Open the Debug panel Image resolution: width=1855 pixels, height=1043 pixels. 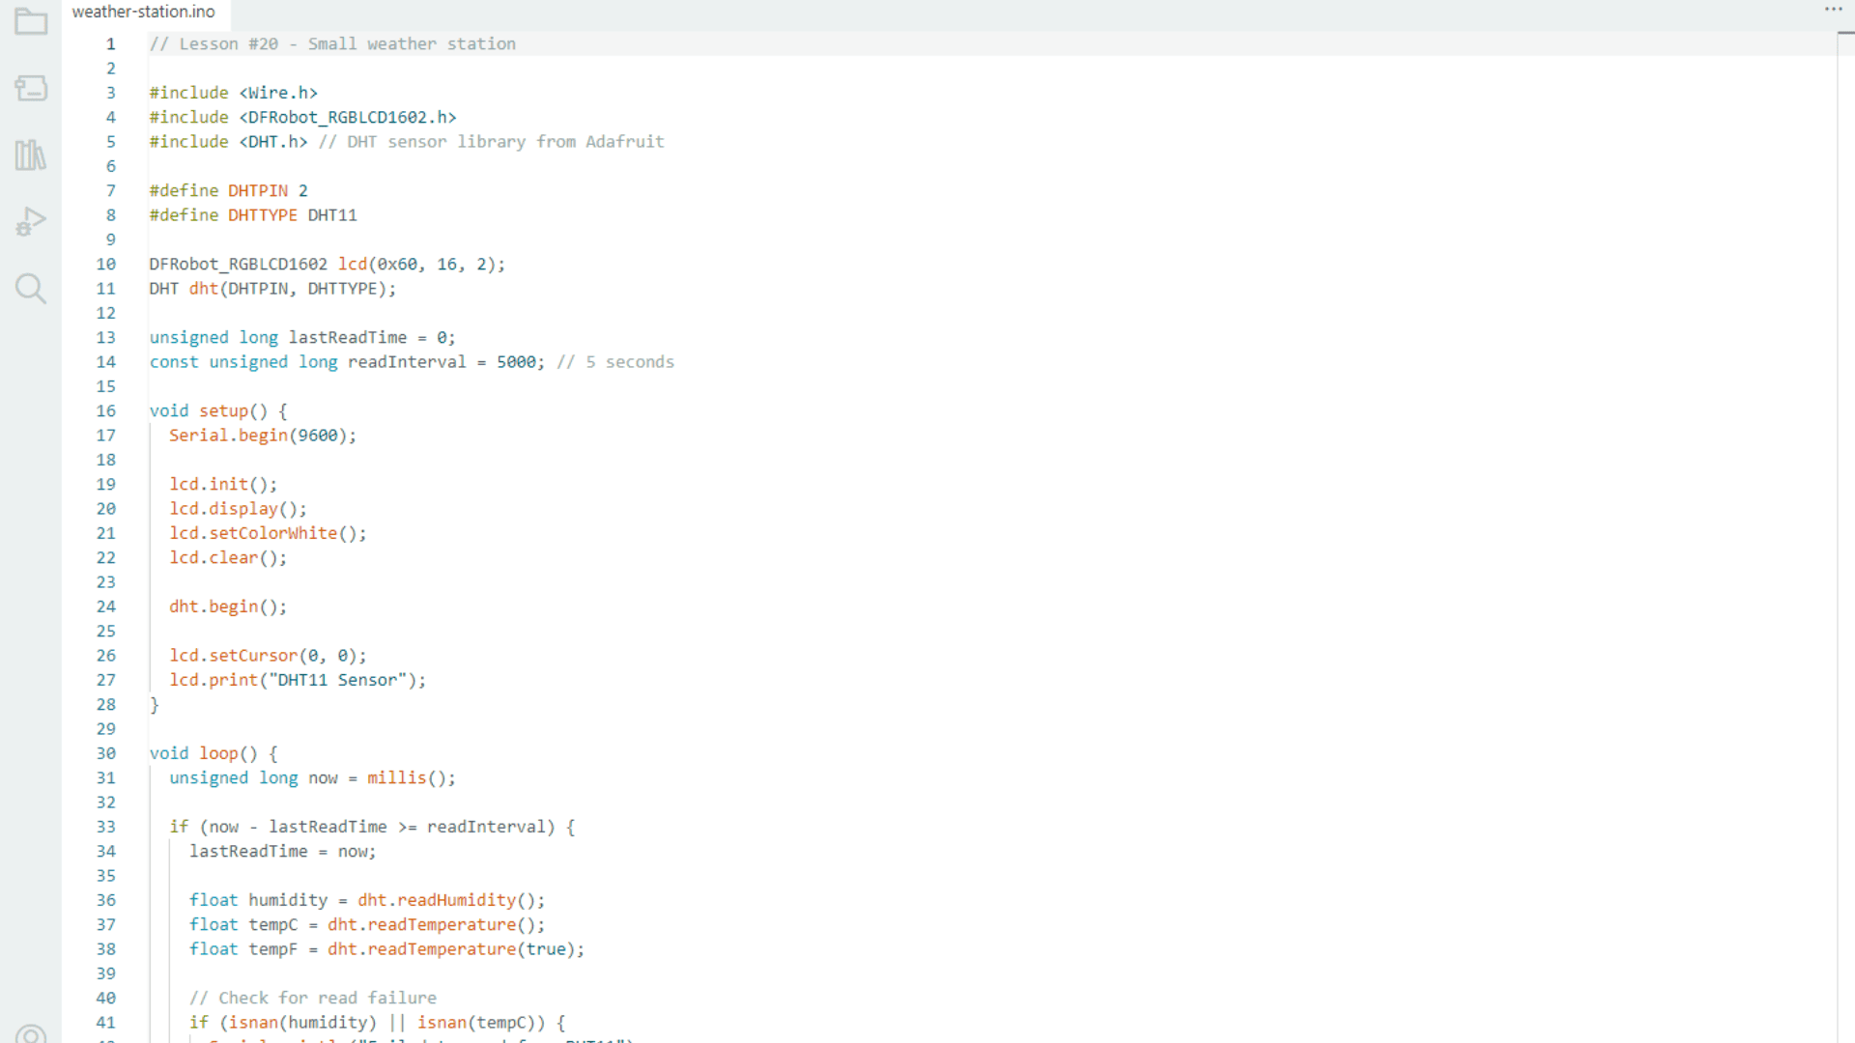click(x=31, y=221)
